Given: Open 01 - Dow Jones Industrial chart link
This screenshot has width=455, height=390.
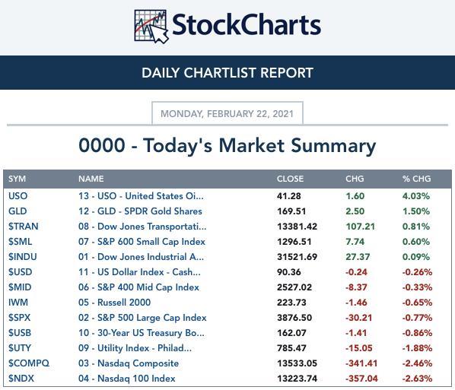Looking at the screenshot, I should pos(141,257).
